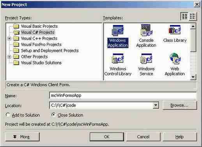Click the templates scrollbar up arrow
The width and height of the screenshot is (202, 147).
(193, 27)
